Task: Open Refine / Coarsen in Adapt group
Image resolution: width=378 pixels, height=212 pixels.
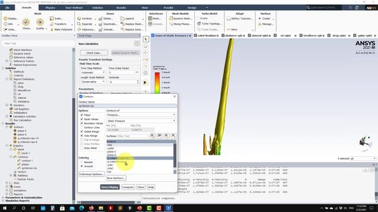Action: click(240, 18)
